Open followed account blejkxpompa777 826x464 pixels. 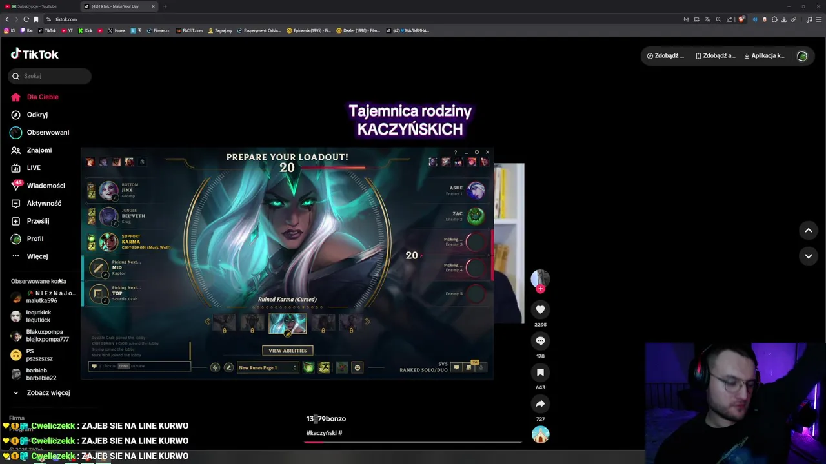click(x=39, y=336)
